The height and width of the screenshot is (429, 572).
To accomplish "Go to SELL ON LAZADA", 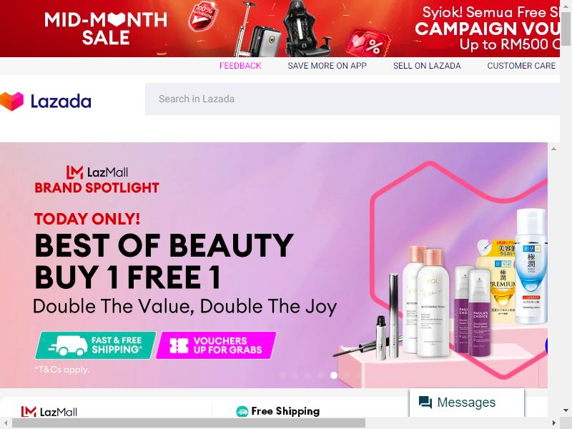I will (x=427, y=66).
